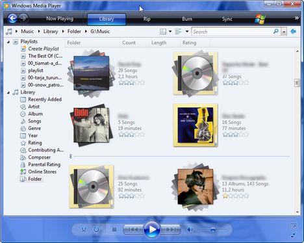Open the 00_tiamat-a_d playlist
This screenshot has height=243, width=304.
(45, 63)
